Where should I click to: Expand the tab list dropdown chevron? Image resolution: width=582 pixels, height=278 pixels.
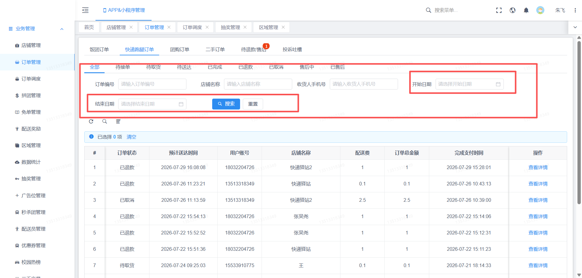click(575, 27)
